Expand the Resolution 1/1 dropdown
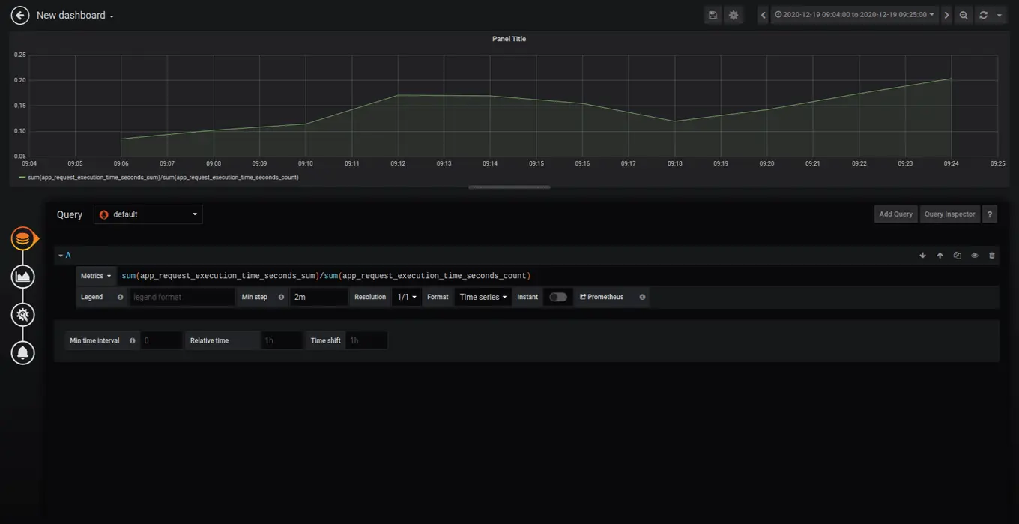This screenshot has height=524, width=1019. click(x=406, y=297)
